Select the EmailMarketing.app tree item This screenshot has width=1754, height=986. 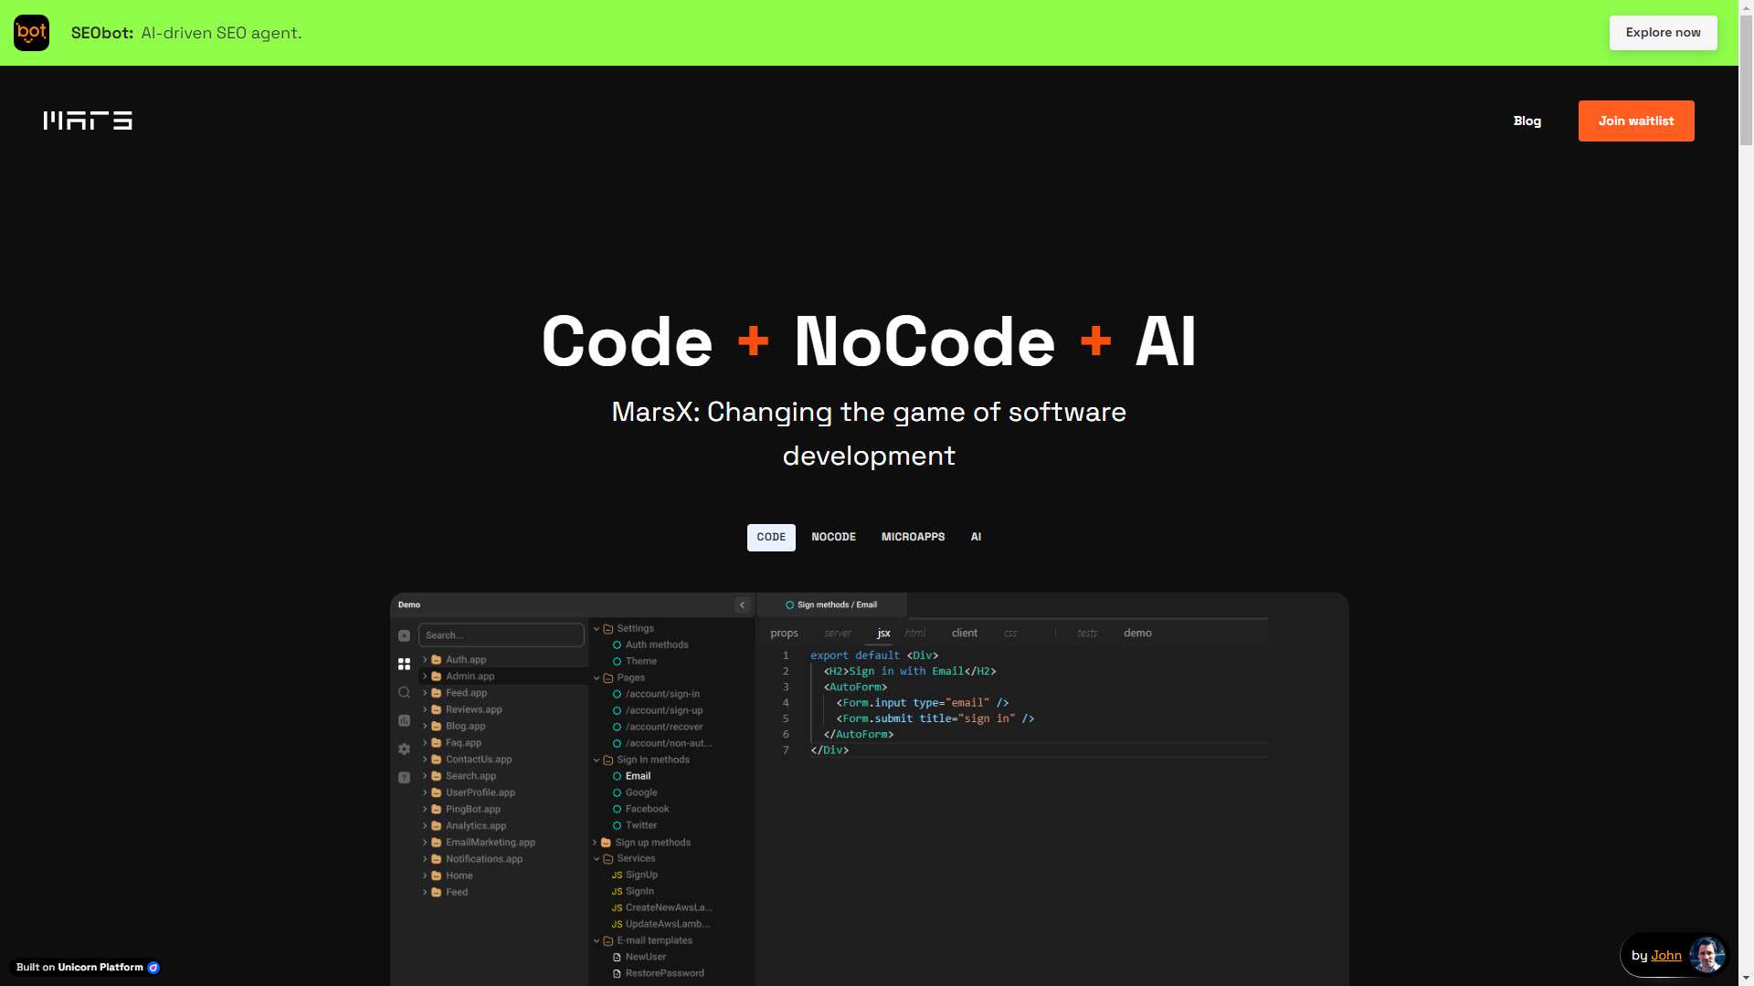(491, 843)
